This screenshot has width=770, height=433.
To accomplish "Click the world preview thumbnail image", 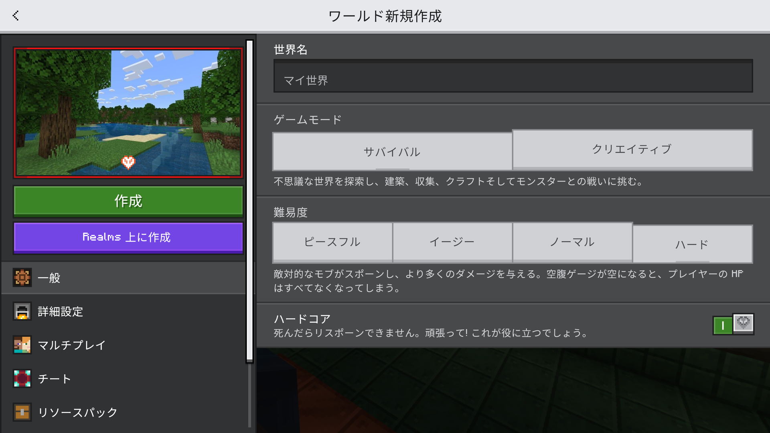I will (x=128, y=113).
